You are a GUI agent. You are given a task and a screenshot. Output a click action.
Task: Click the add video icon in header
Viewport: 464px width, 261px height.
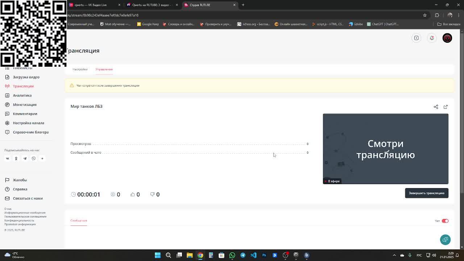click(x=417, y=38)
